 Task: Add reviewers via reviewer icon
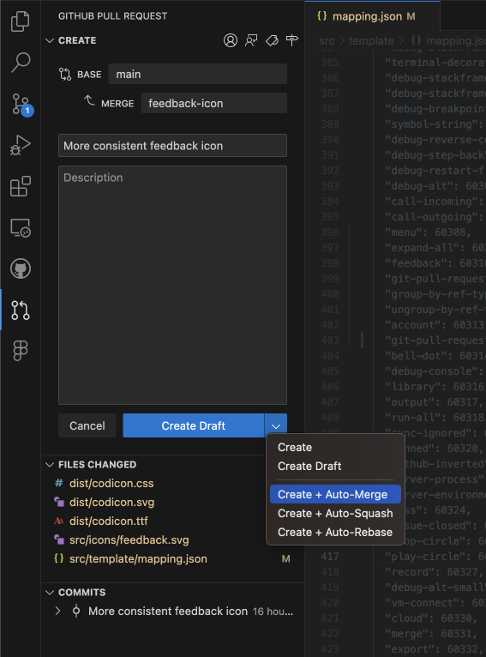[x=251, y=40]
